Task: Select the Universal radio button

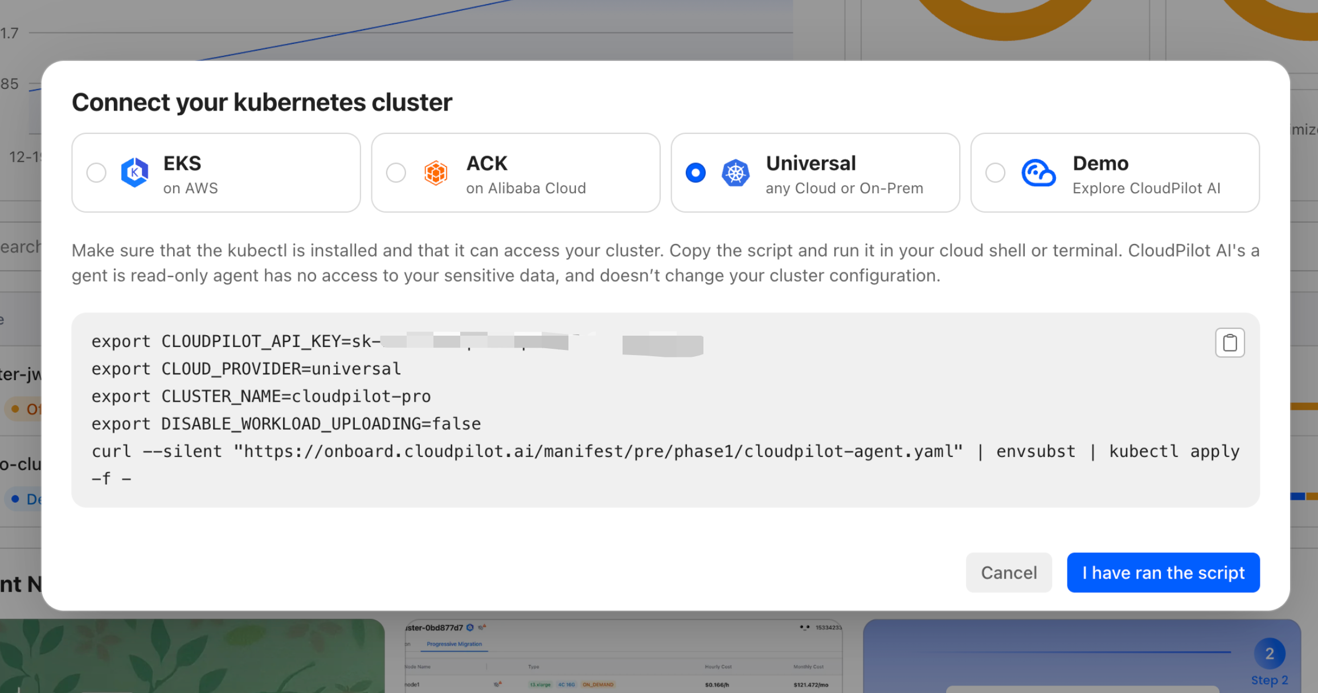Action: [x=695, y=172]
